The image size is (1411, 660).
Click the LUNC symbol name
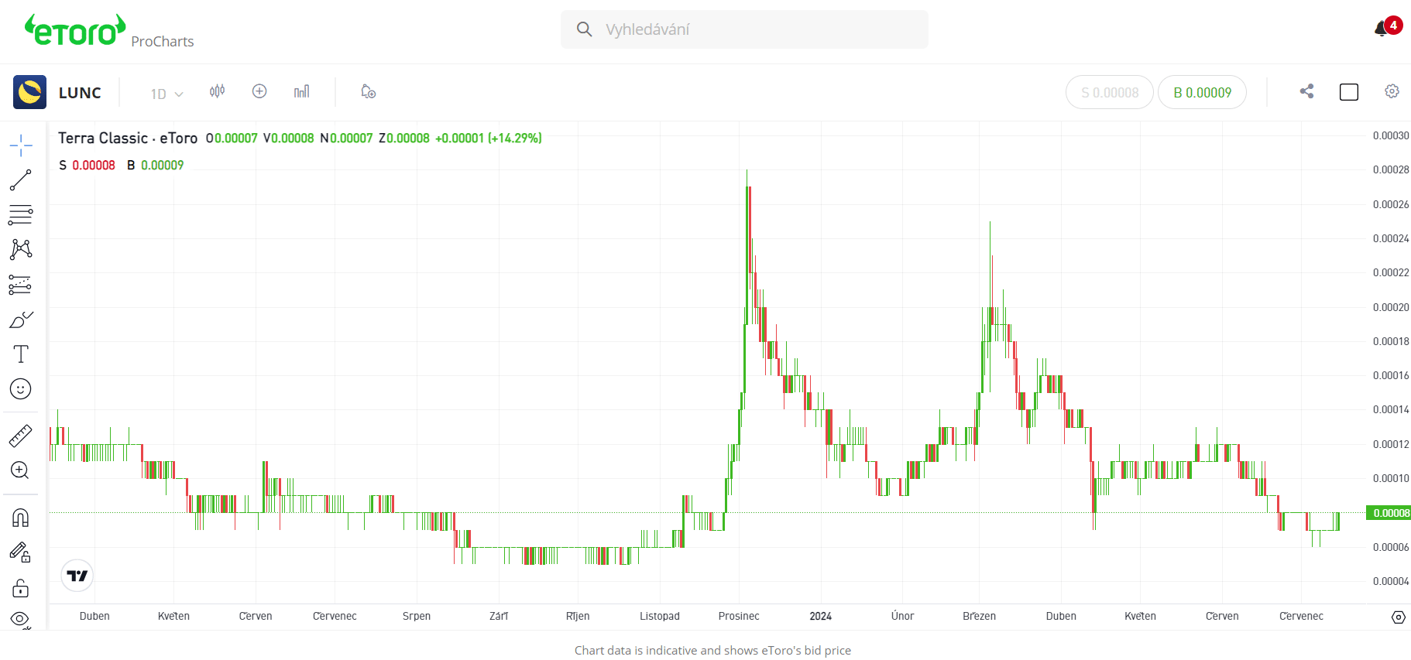click(80, 93)
